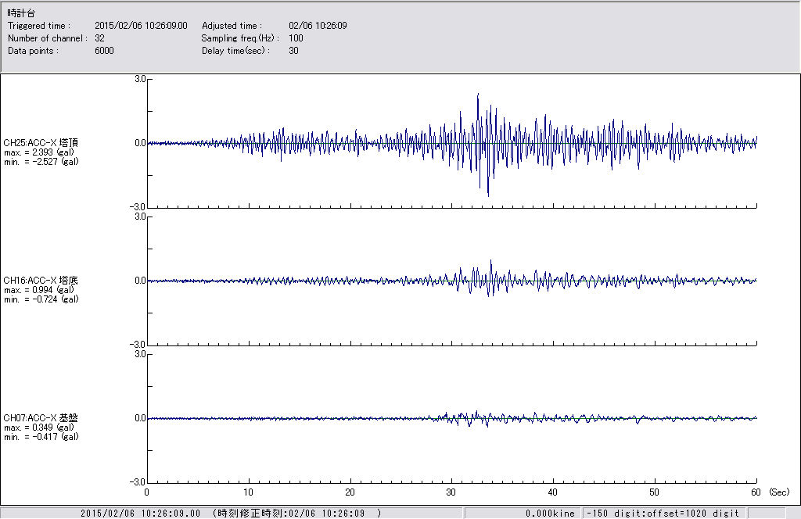Click the 30 second mark on time axis

click(451, 492)
